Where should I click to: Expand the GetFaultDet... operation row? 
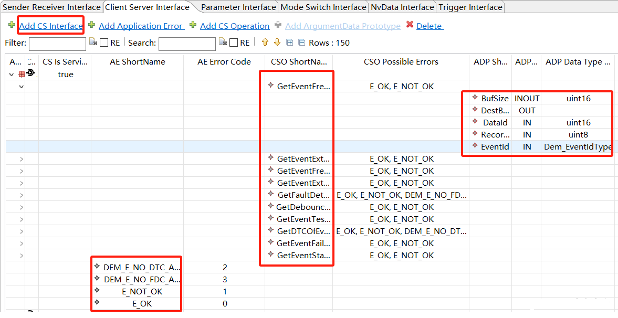[22, 195]
